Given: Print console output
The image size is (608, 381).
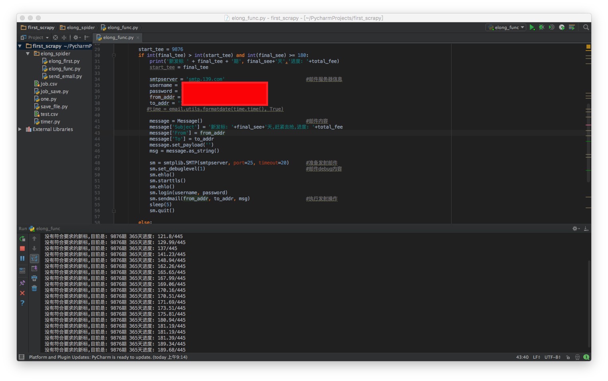Looking at the screenshot, I should pyautogui.click(x=34, y=278).
